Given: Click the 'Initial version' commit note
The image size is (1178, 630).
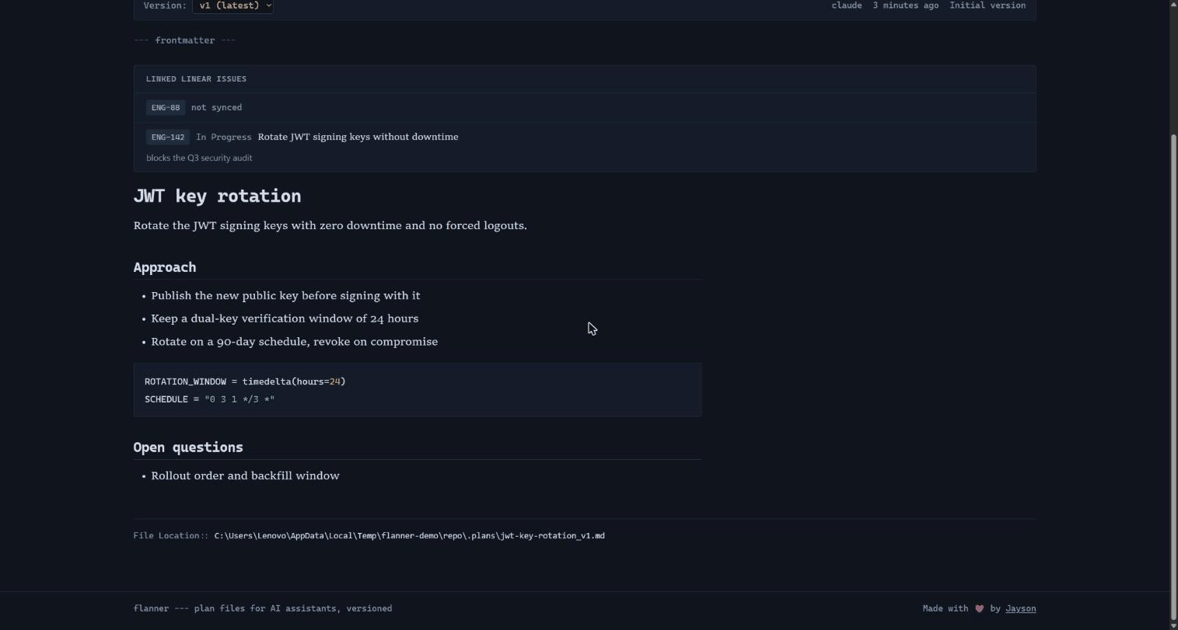Looking at the screenshot, I should point(987,5).
